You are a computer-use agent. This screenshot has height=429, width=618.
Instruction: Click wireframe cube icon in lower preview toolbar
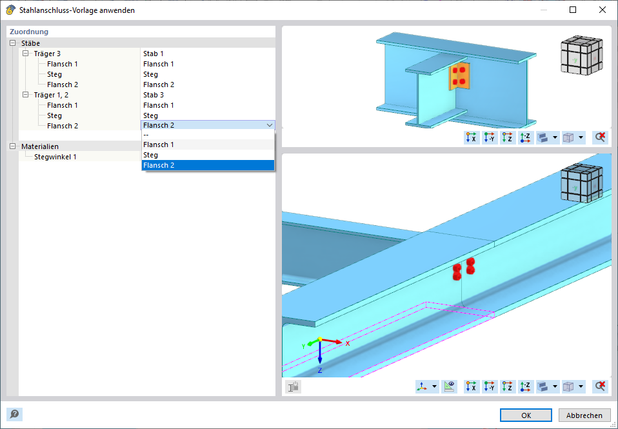[569, 386]
